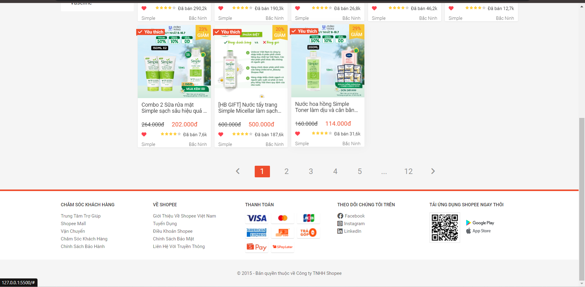585x287 pixels.
Task: Unlike the Nước tẩy trang Simple Micellar product
Action: [x=221, y=134]
